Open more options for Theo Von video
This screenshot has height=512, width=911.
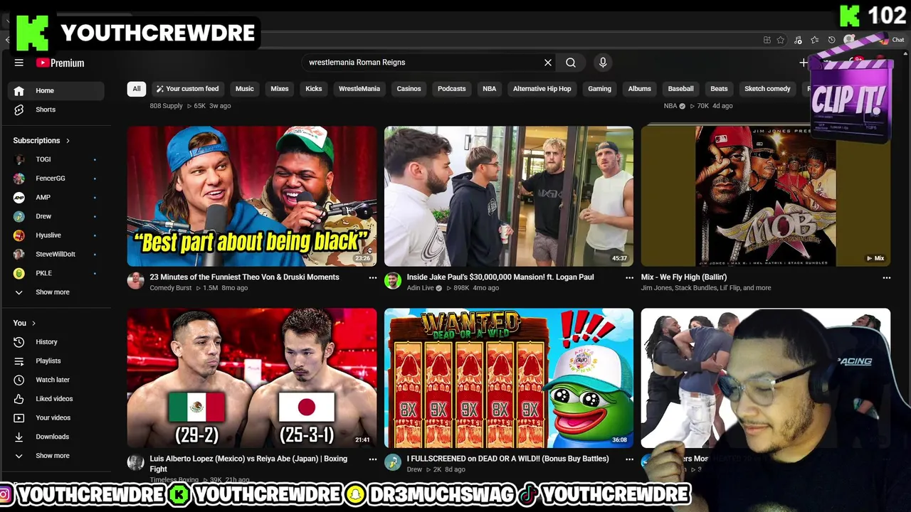[x=373, y=278]
